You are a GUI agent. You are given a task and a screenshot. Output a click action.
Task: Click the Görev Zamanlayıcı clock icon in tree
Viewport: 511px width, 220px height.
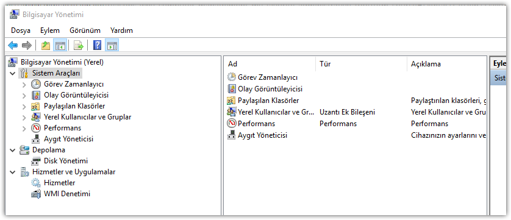(36, 84)
